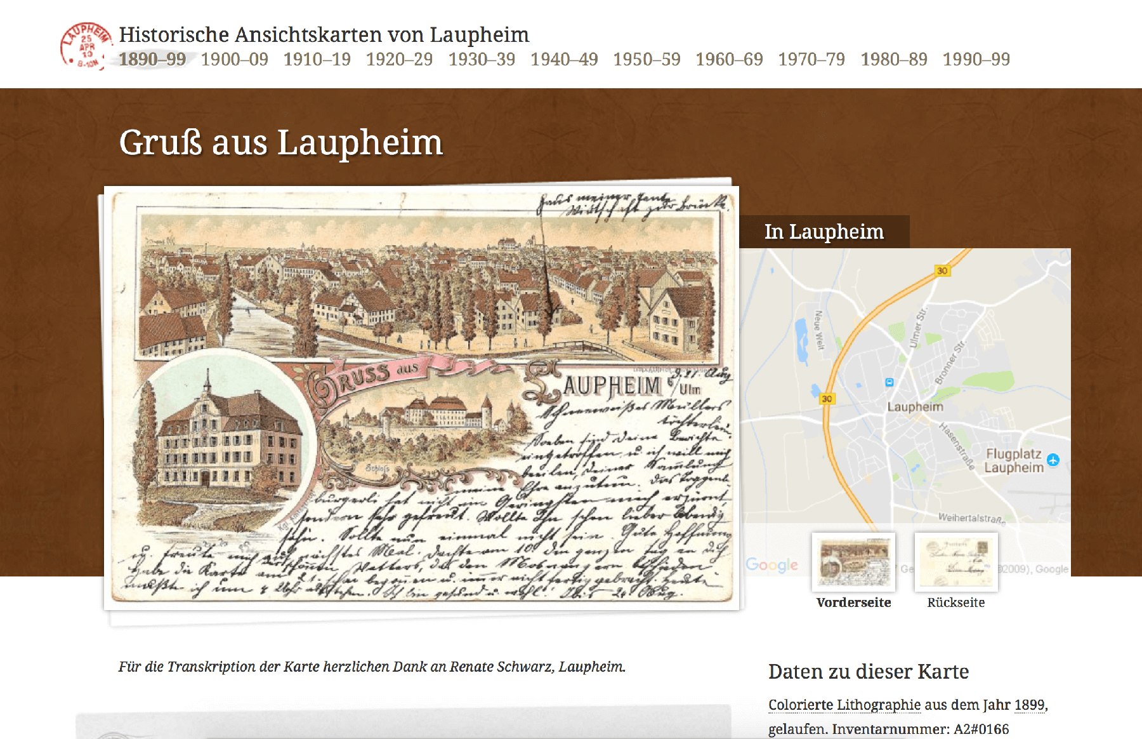Select the 1890–99 decade tab

[x=152, y=60]
